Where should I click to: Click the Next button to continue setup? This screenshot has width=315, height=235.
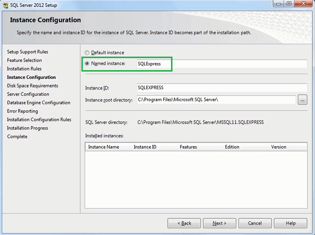pos(220,223)
